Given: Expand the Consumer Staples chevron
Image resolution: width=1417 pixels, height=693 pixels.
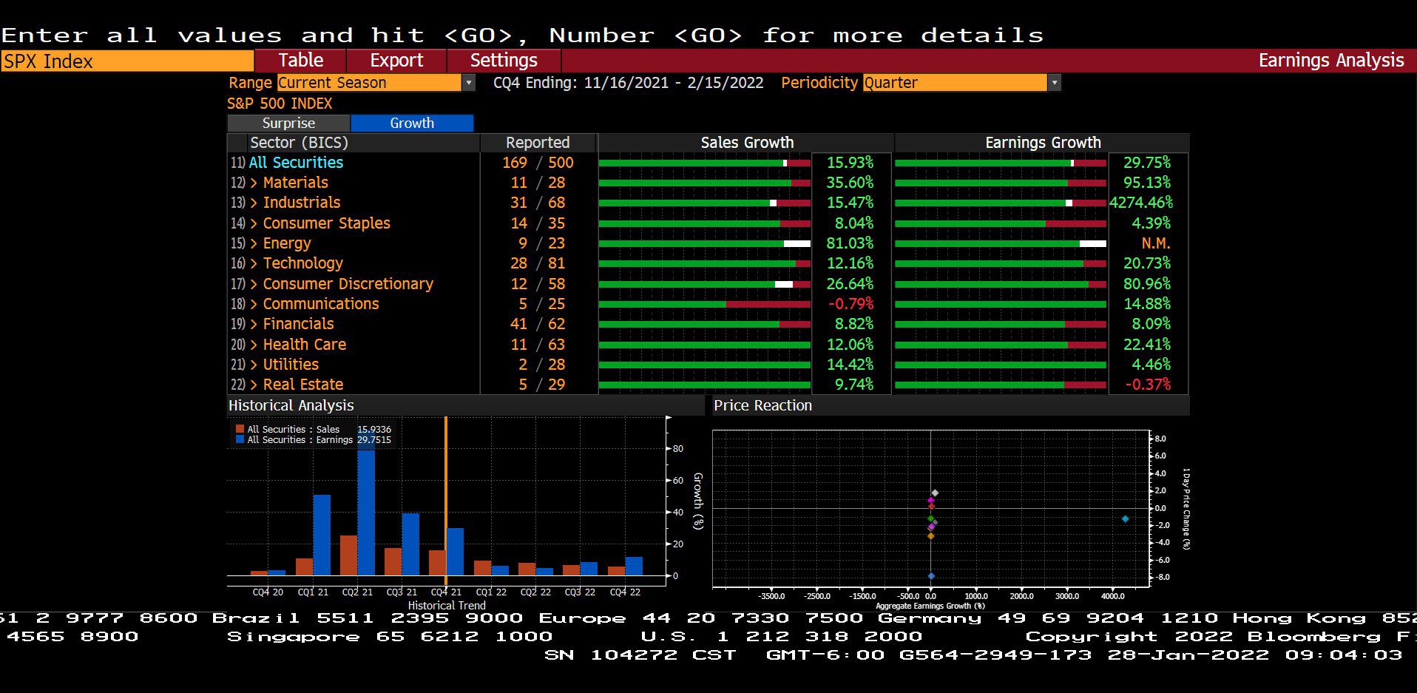Looking at the screenshot, I should tap(254, 223).
